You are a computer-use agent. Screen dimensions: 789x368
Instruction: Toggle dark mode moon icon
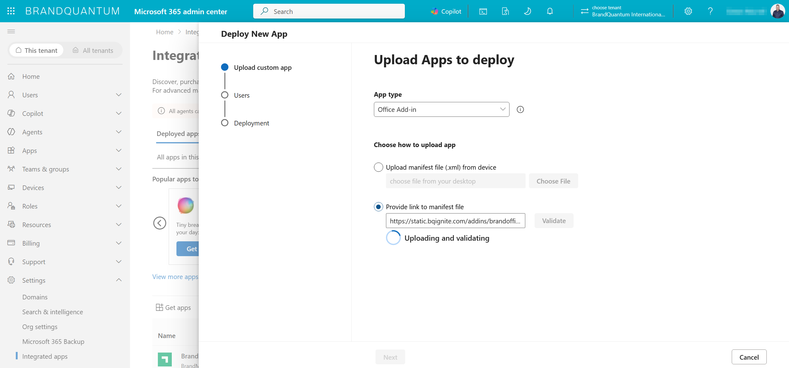(527, 11)
